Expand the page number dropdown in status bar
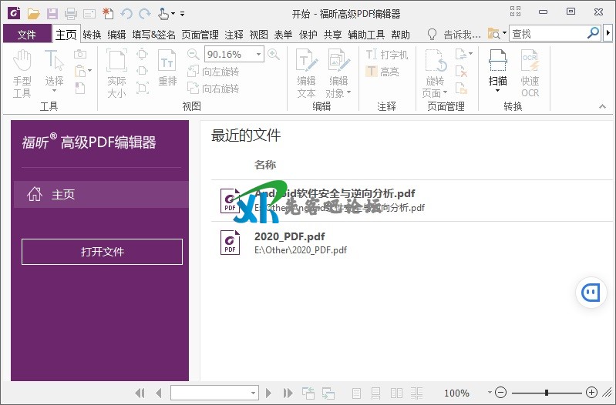The height and width of the screenshot is (405, 616). 253,393
